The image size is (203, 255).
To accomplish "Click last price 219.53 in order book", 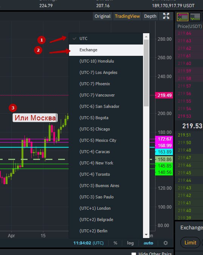I will 192,126.
